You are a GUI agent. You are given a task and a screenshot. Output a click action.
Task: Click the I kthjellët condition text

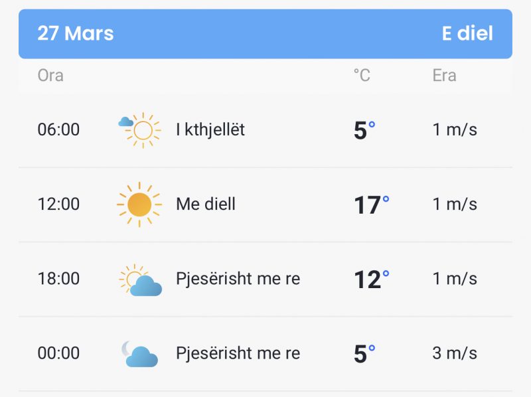pos(210,129)
